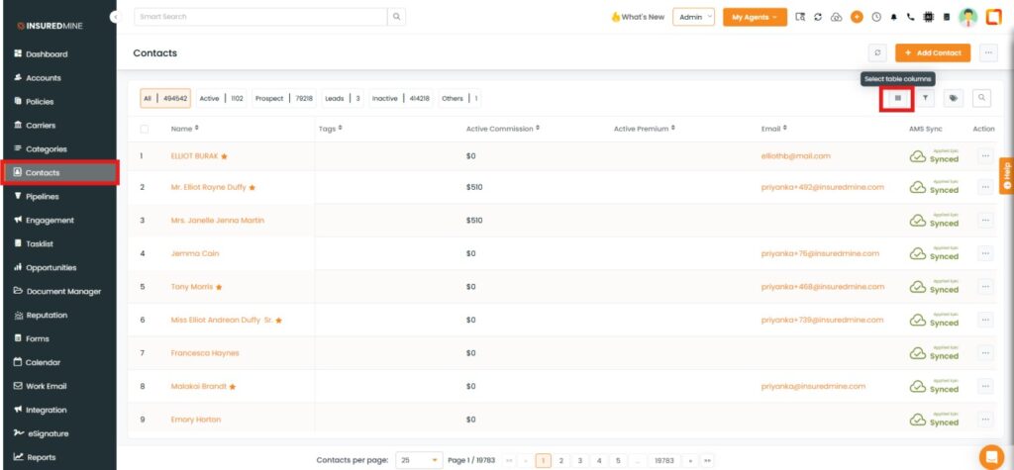Click the table search magnifier icon
The image size is (1014, 470).
981,98
